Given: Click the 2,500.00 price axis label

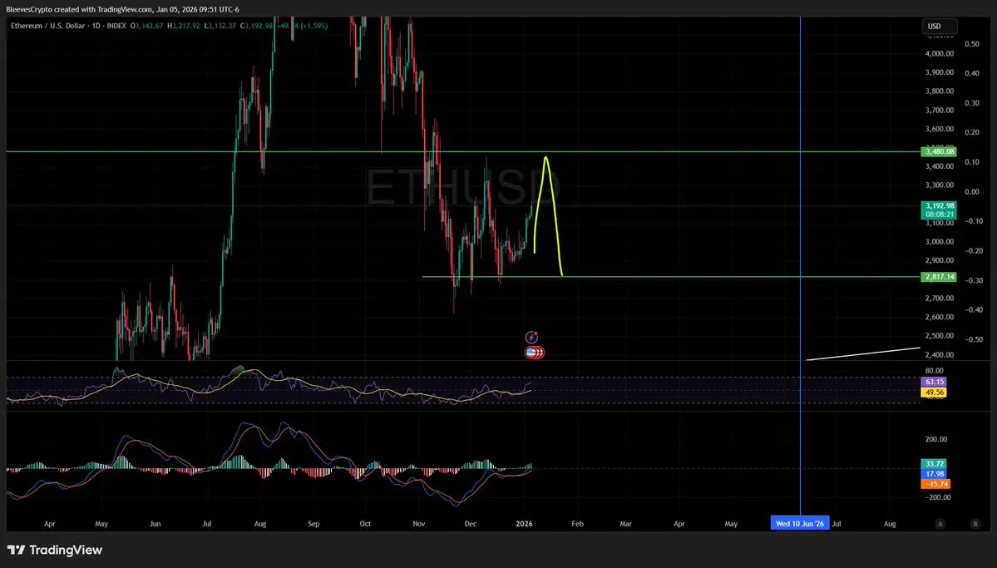Looking at the screenshot, I should point(939,336).
